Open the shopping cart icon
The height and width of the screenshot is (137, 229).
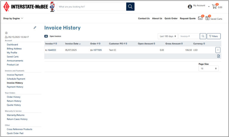(x=214, y=7)
